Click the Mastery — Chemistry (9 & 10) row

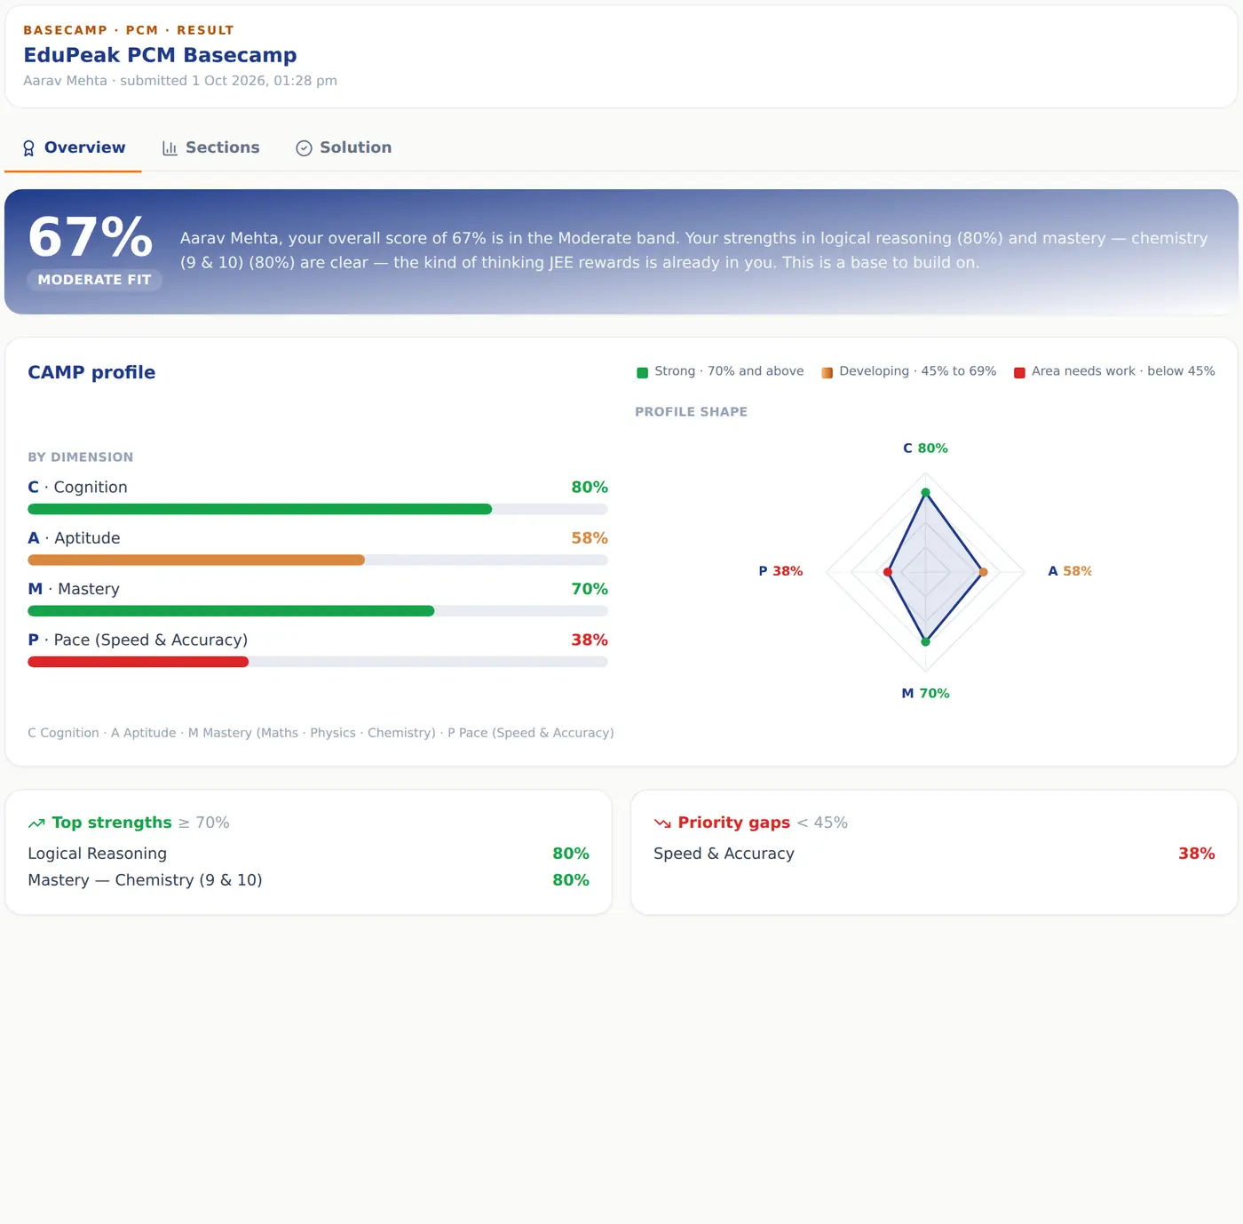click(x=308, y=880)
